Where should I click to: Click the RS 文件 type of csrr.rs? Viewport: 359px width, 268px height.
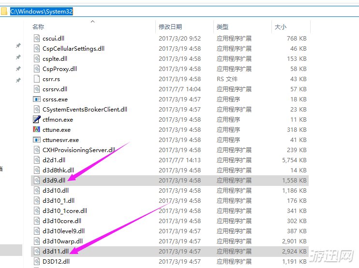pos(227,79)
